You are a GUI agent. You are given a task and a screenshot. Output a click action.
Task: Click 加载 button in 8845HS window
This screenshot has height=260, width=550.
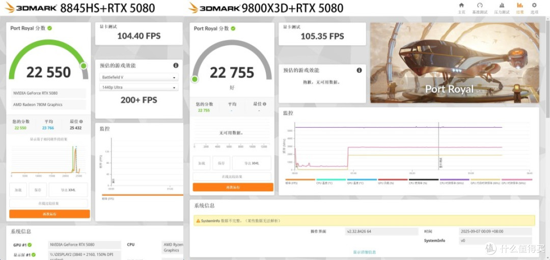pos(18,190)
